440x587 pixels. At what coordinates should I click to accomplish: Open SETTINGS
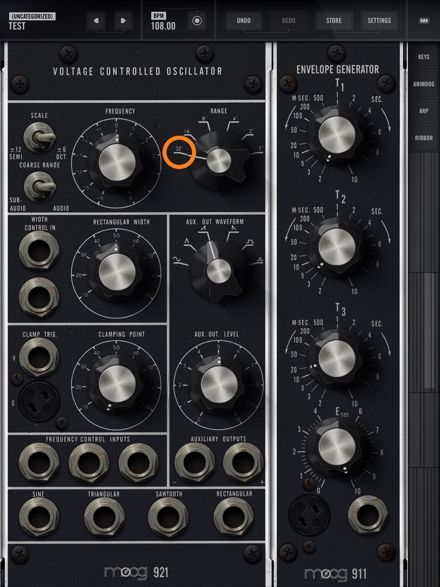click(379, 21)
